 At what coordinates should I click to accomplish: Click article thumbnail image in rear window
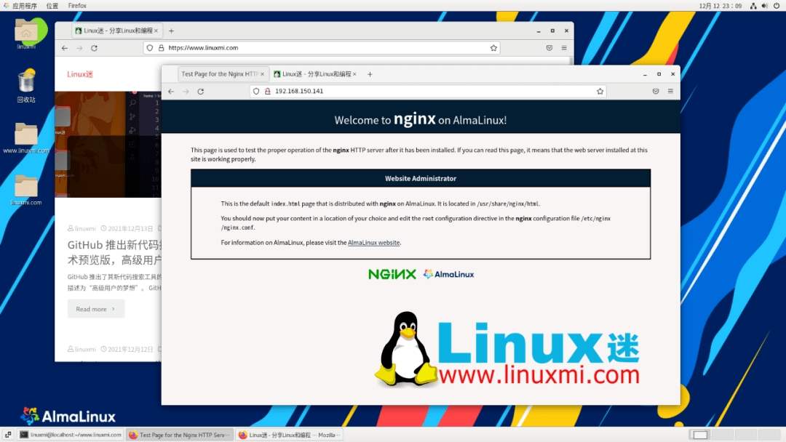tap(108, 144)
